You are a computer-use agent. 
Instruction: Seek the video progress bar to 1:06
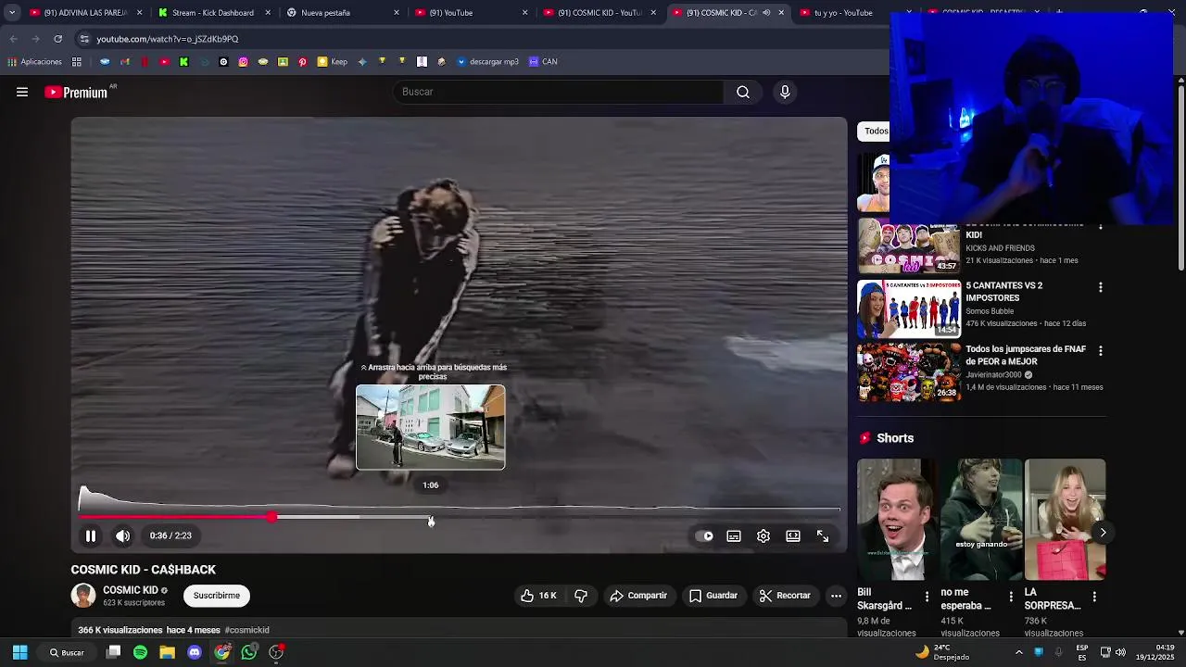coord(431,517)
